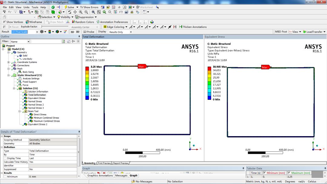This screenshot has height=184, width=327.
Task: Open the Units menu
Action: (x=26, y=7)
